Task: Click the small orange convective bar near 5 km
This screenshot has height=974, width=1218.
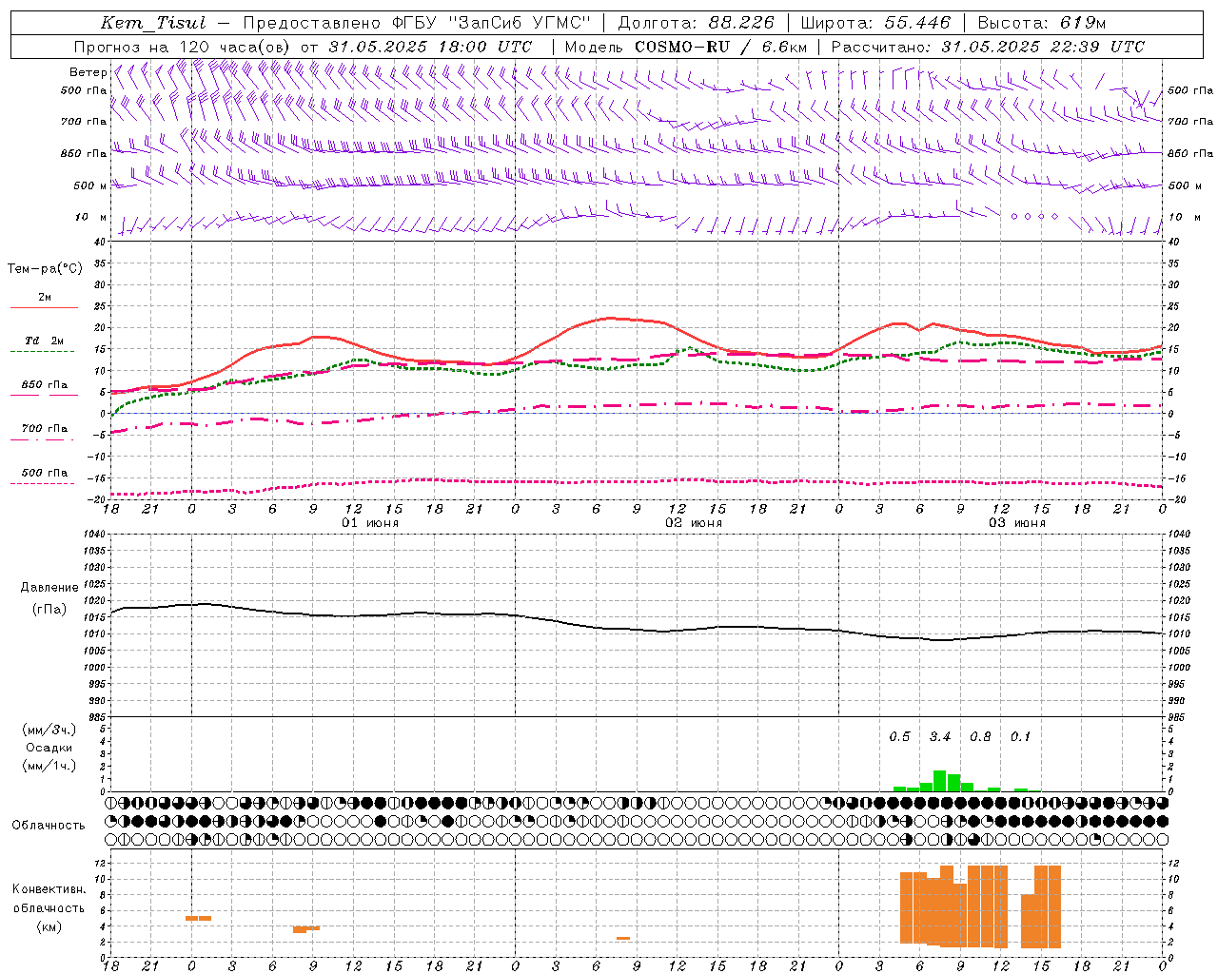Action: coord(199,918)
